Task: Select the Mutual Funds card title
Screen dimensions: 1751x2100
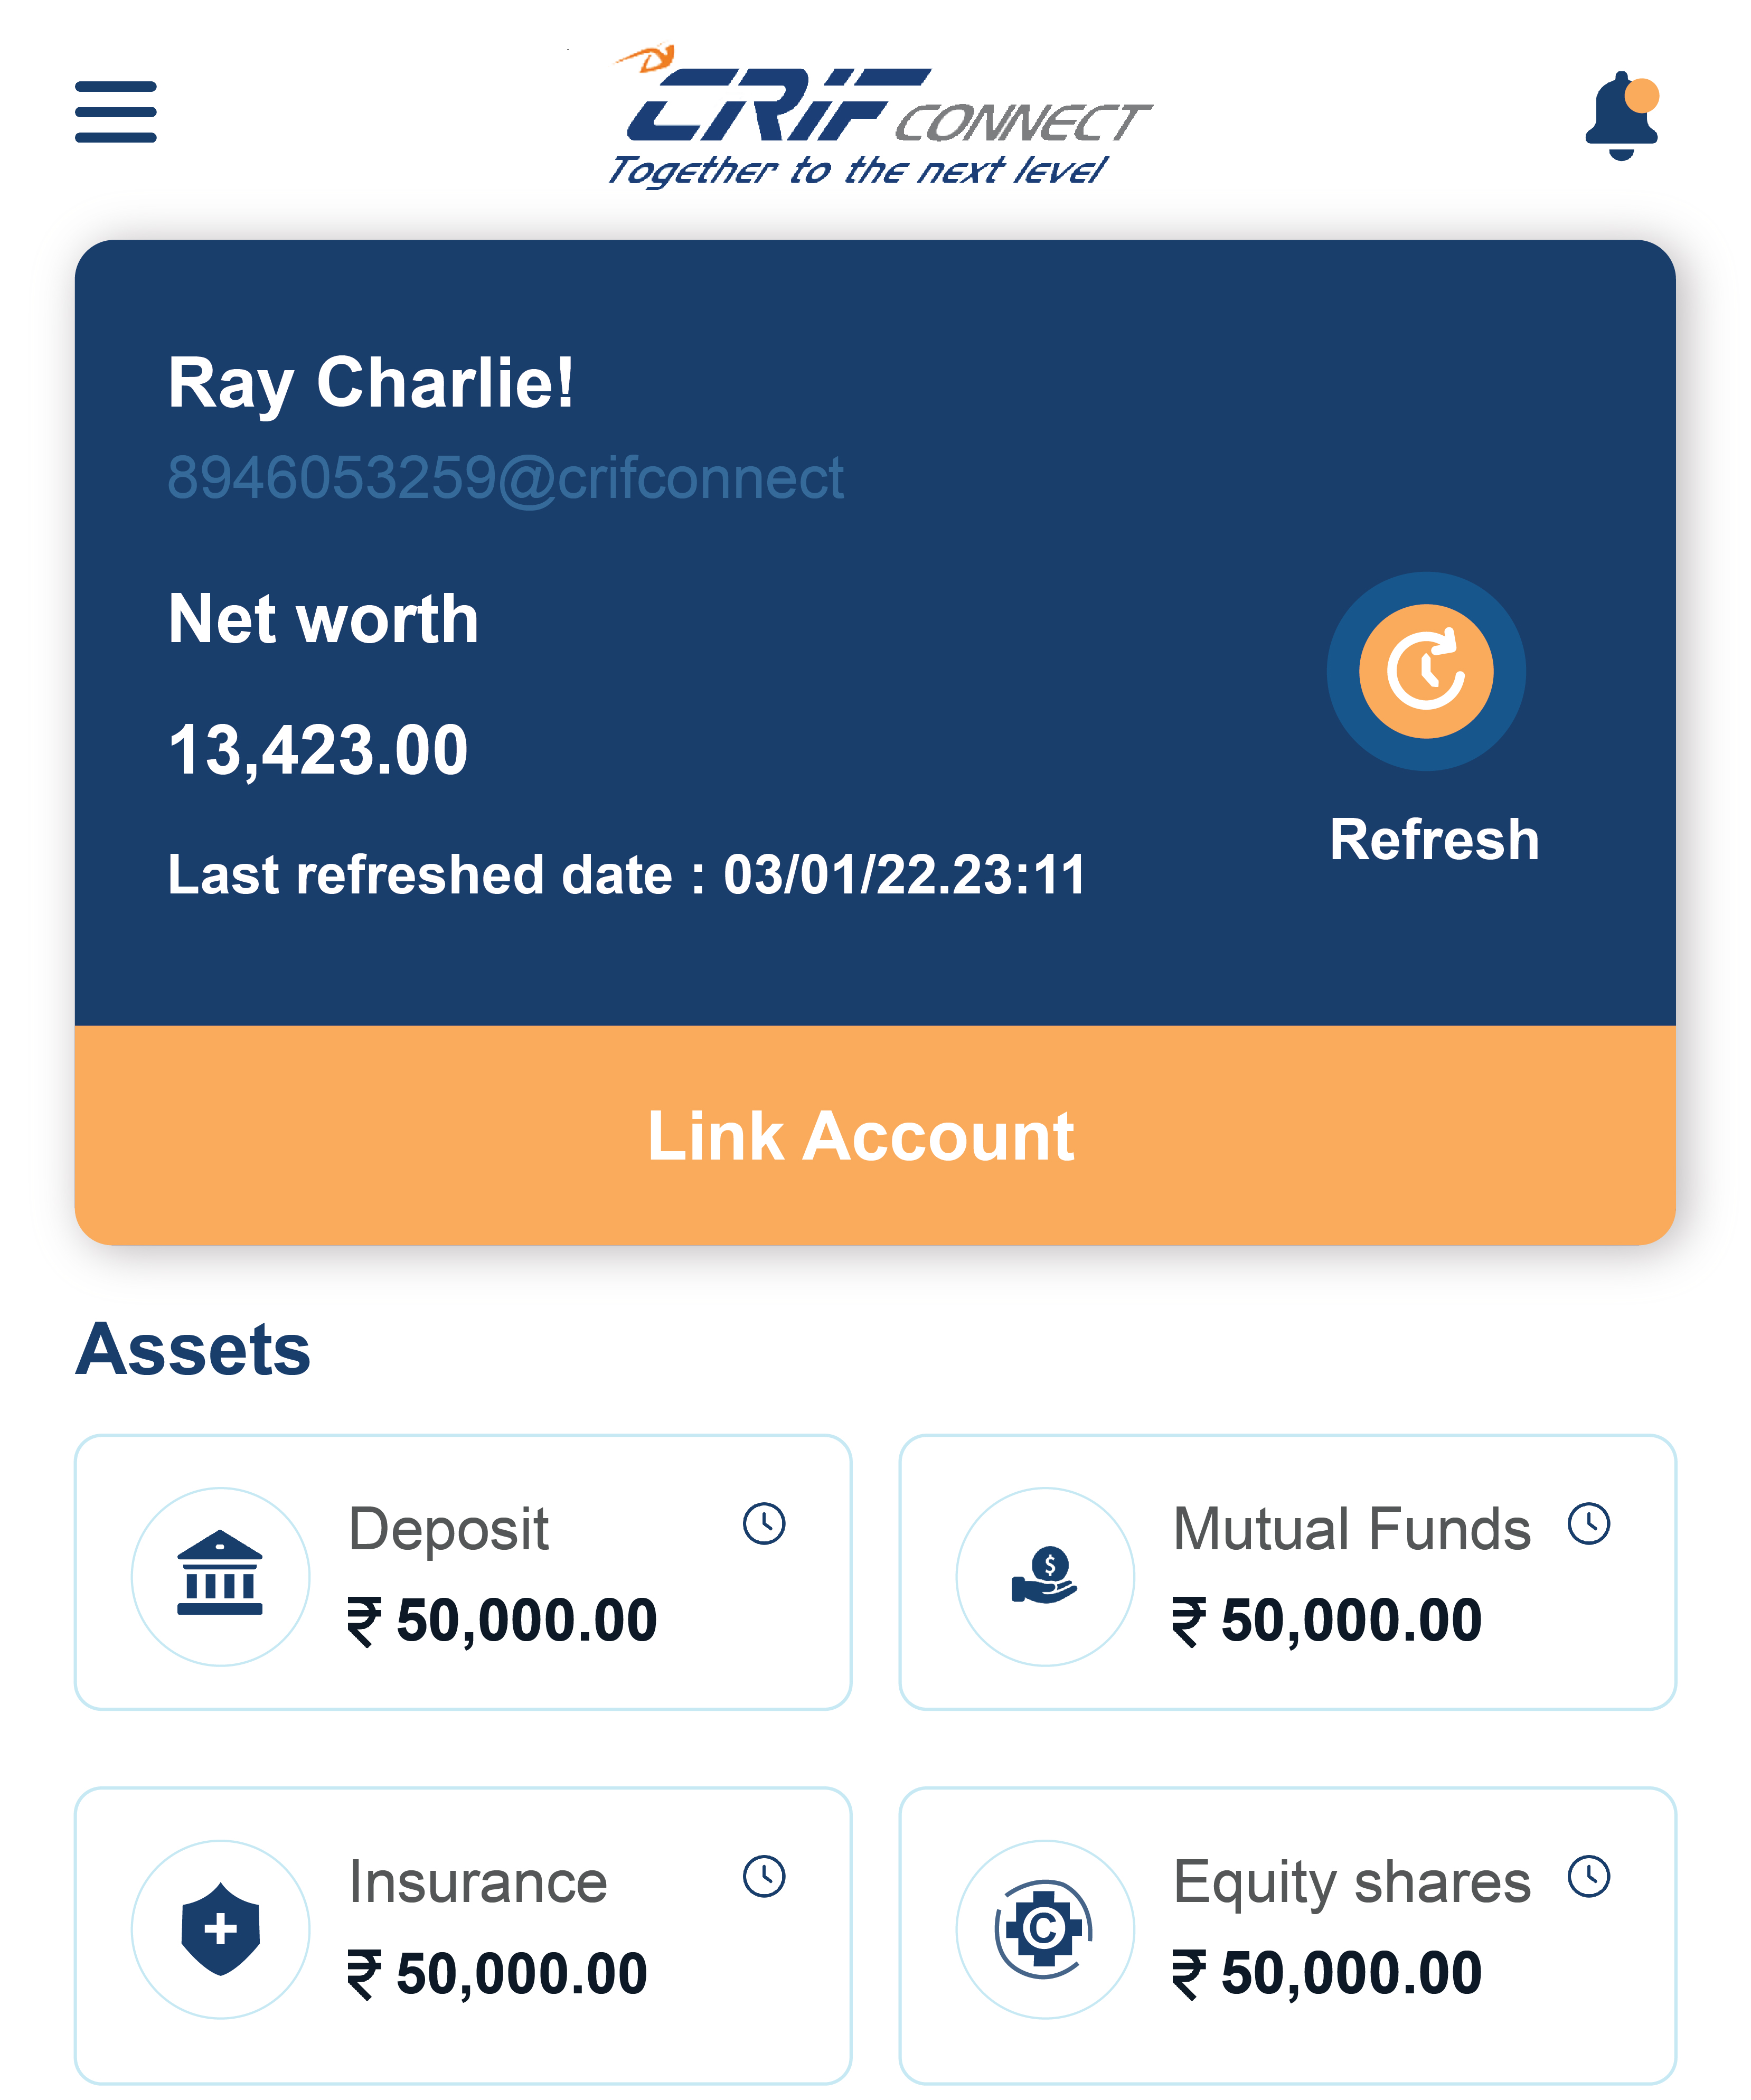Action: [x=1351, y=1528]
